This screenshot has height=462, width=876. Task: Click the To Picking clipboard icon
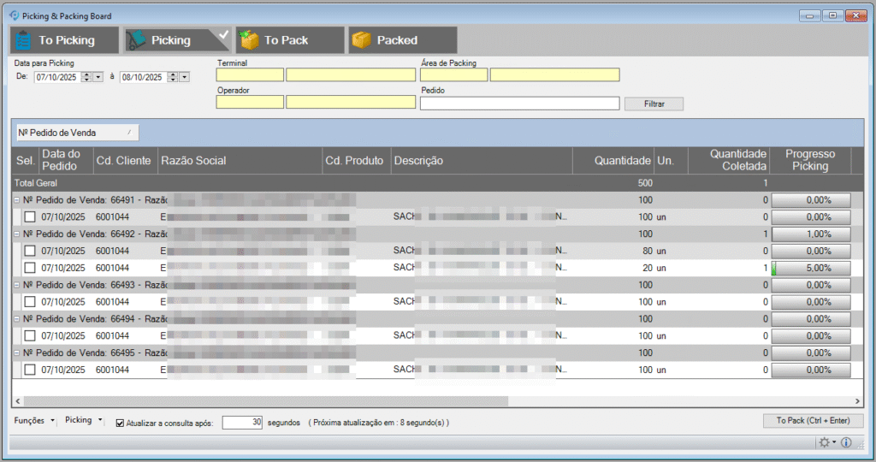click(x=23, y=40)
